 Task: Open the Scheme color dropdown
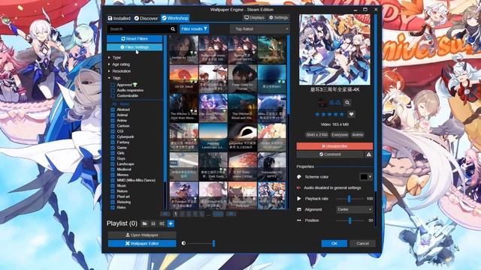366,177
